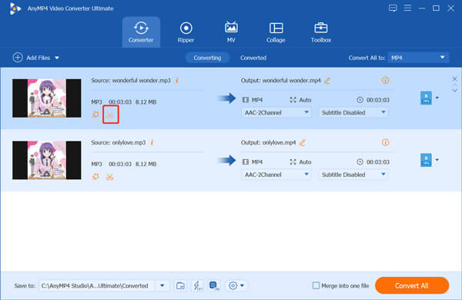
Task: Click the film icon beside wonderful wonder.mp4's MP4
Action: click(x=246, y=100)
